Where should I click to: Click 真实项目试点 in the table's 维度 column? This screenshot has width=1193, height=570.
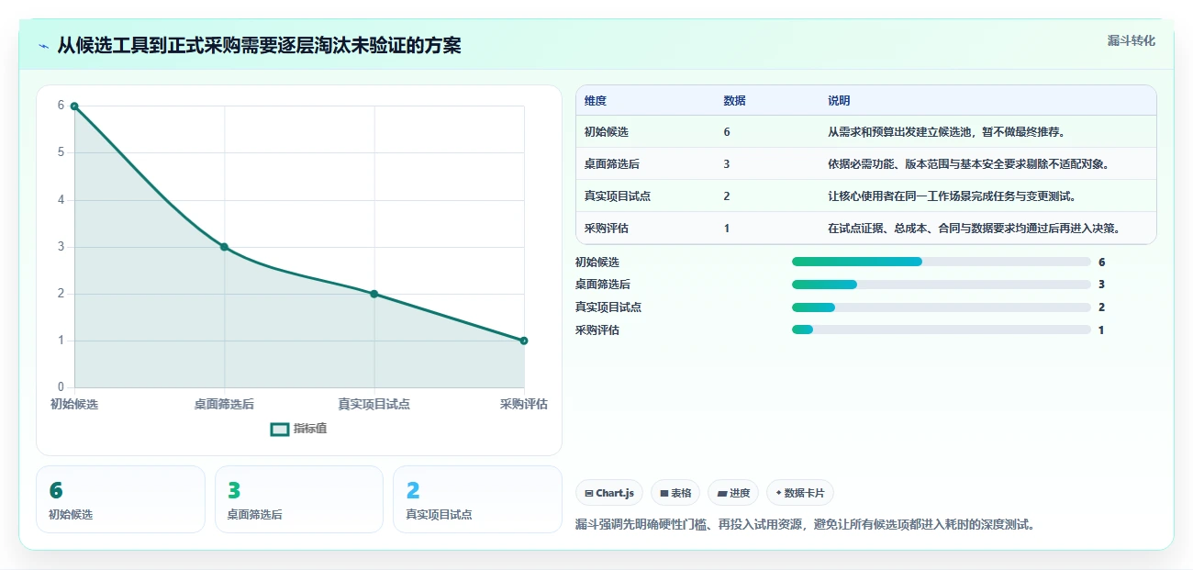pos(618,196)
